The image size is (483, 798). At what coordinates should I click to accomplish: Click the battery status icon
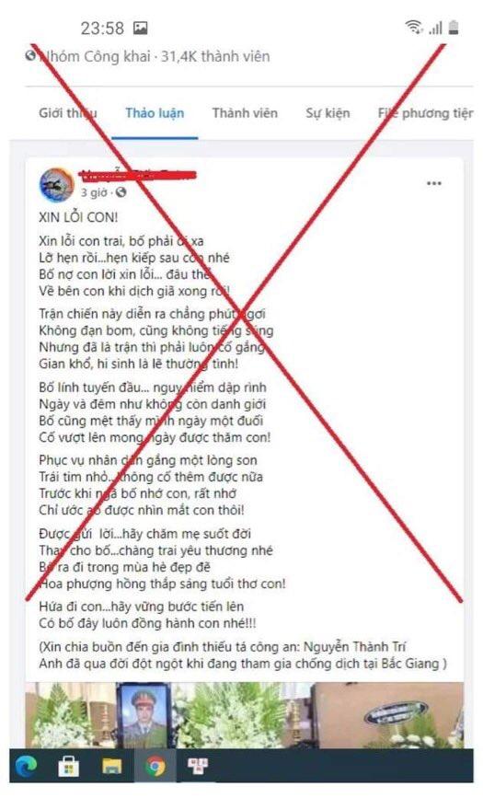click(x=454, y=27)
